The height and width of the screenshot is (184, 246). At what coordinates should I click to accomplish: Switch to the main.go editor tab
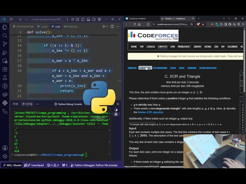[x=71, y=26]
